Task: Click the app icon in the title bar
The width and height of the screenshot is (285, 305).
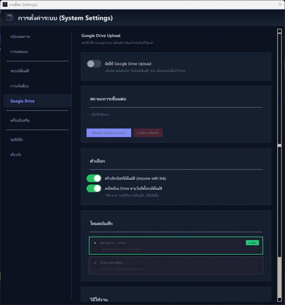Action: [x=5, y=4]
